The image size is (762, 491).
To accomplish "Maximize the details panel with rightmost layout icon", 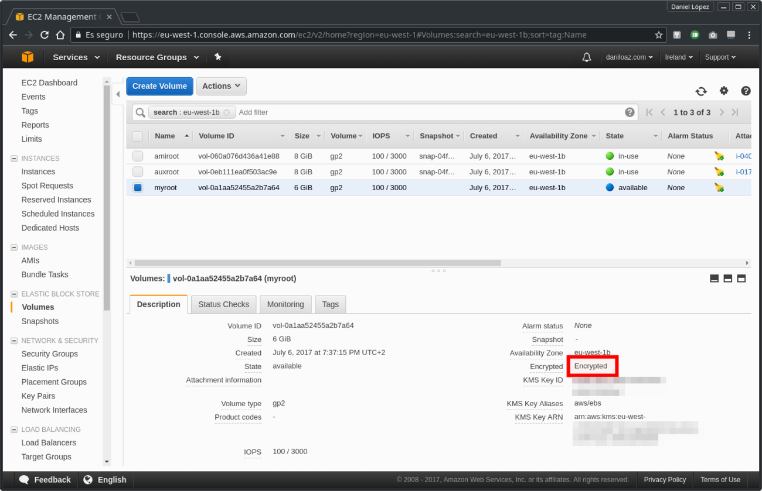I will point(741,279).
